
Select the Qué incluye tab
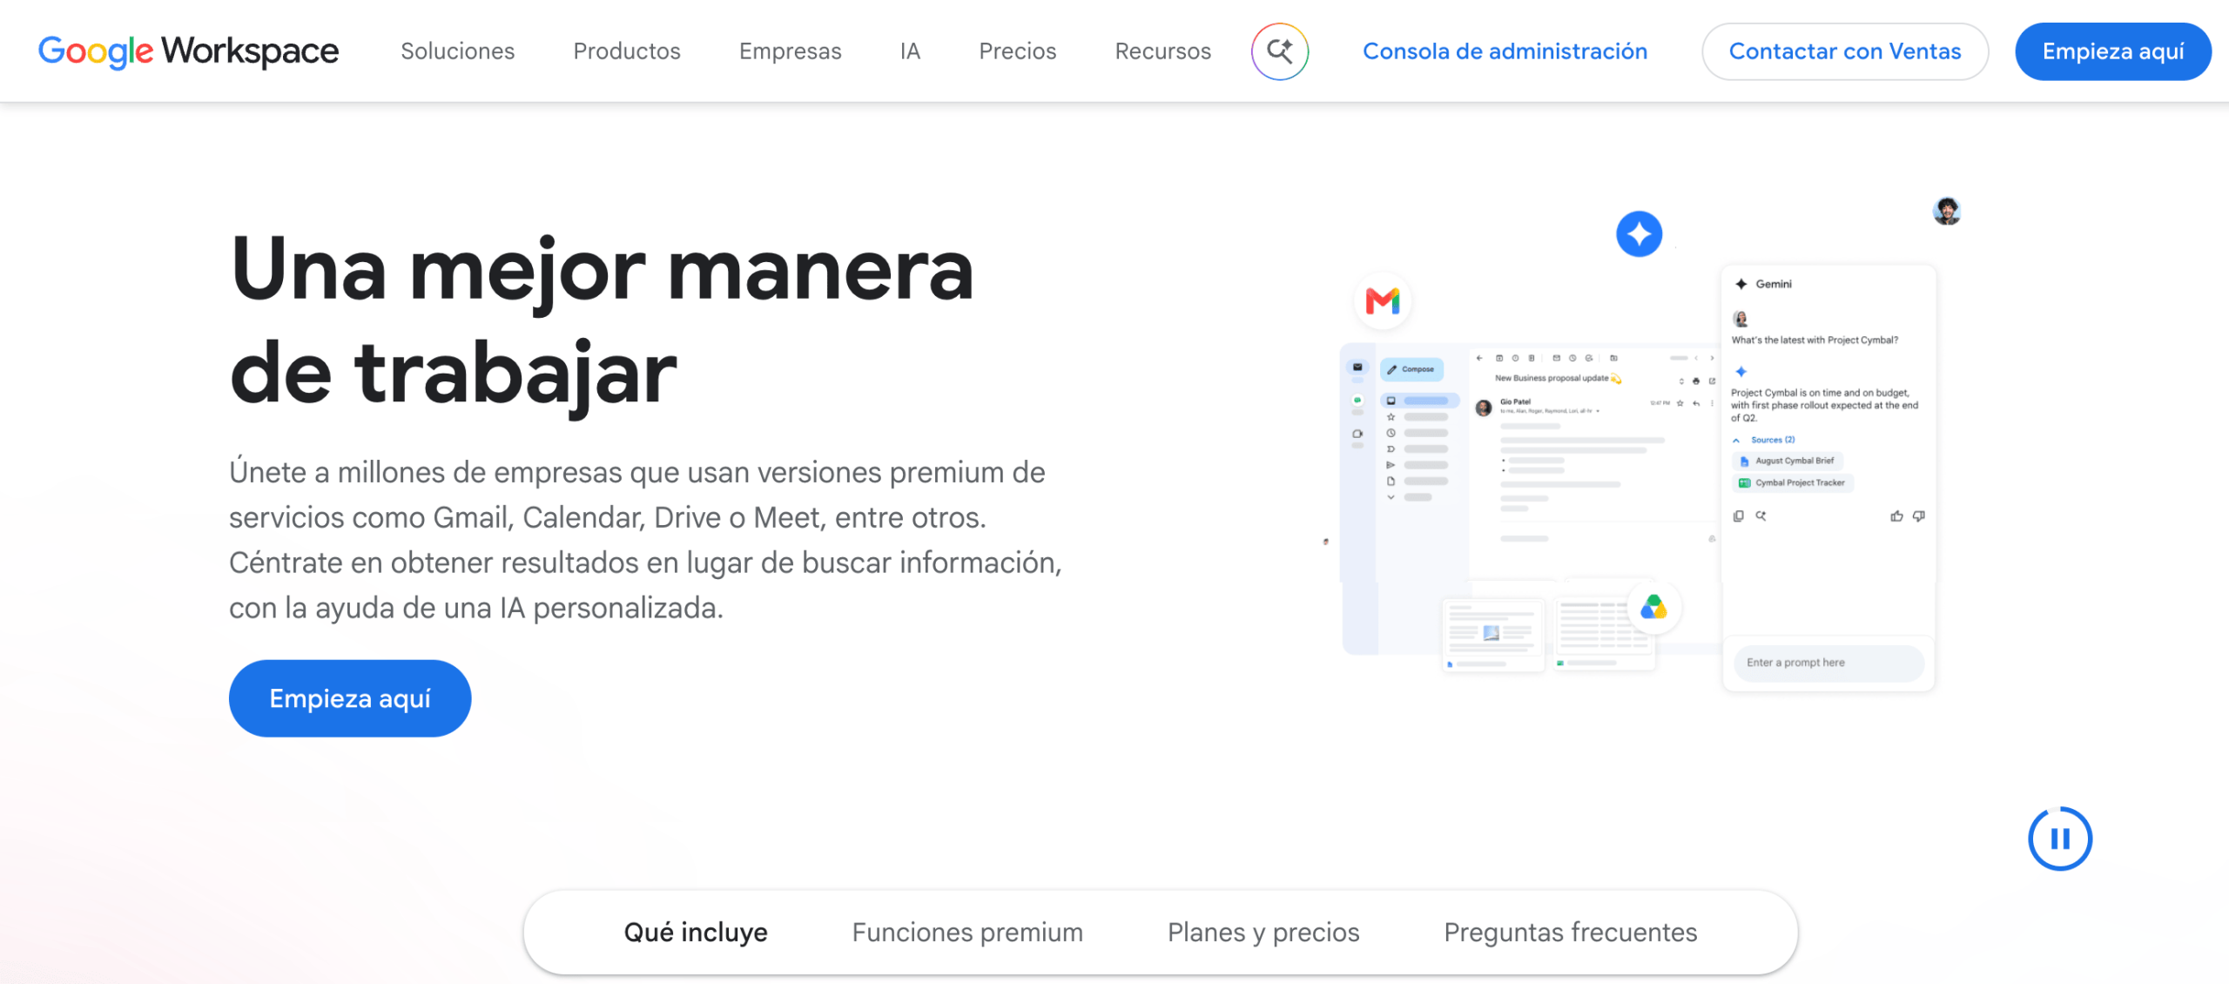(x=696, y=932)
